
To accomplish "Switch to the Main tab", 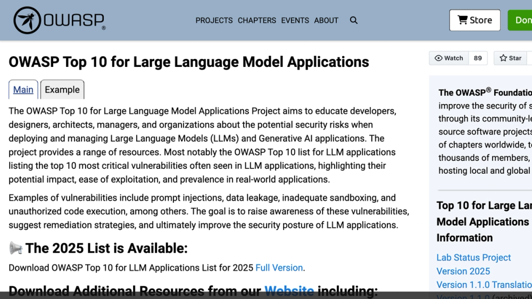I will click(23, 90).
